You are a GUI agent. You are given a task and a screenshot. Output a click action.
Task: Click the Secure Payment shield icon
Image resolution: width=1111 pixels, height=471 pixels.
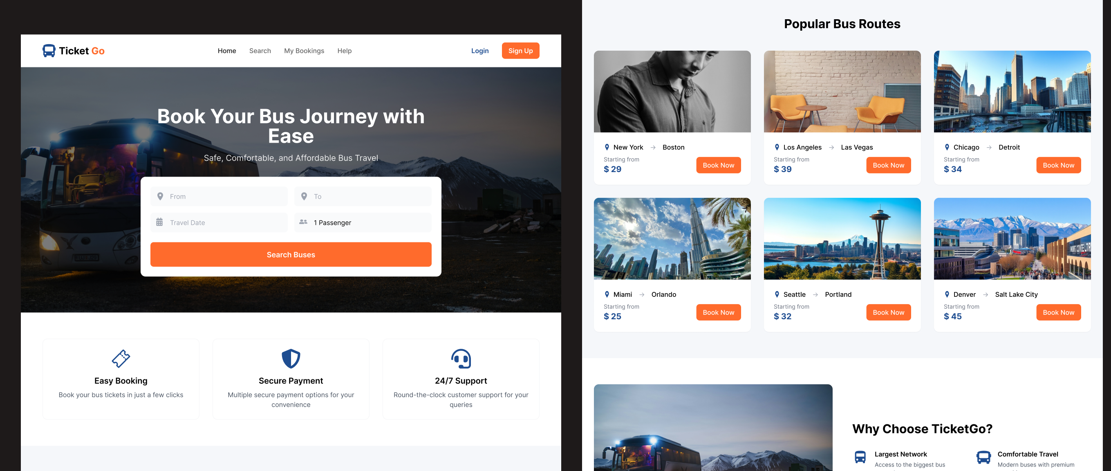coord(291,359)
